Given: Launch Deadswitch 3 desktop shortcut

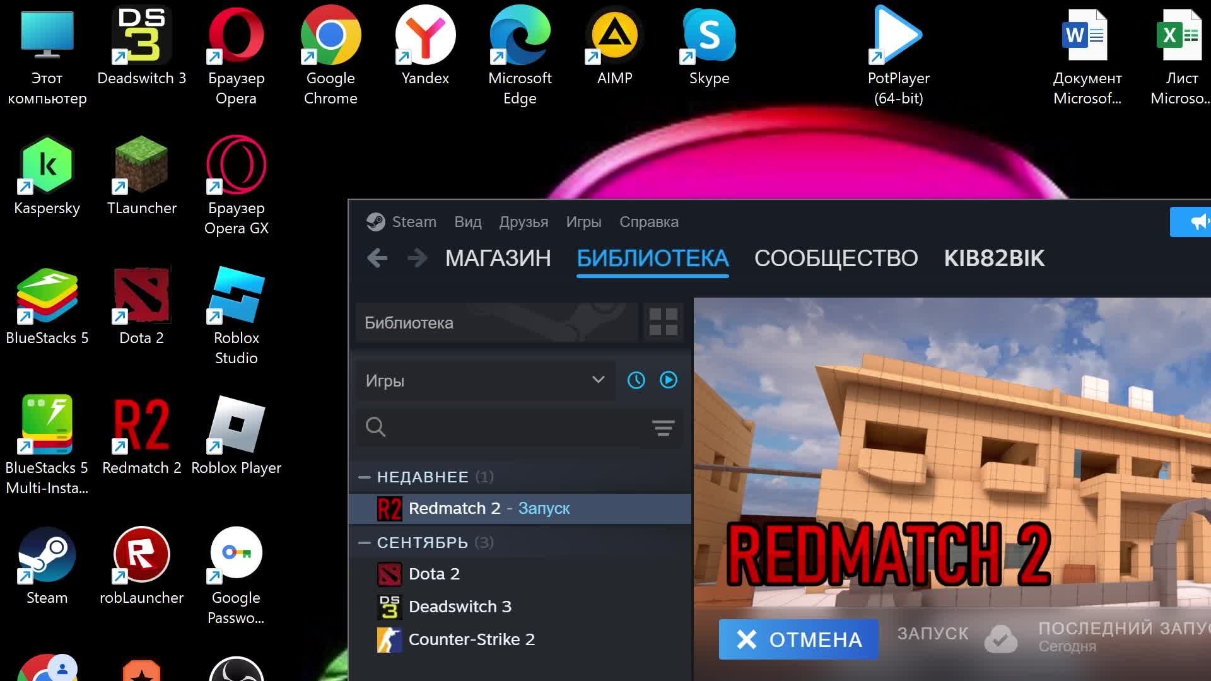Looking at the screenshot, I should pyautogui.click(x=142, y=45).
